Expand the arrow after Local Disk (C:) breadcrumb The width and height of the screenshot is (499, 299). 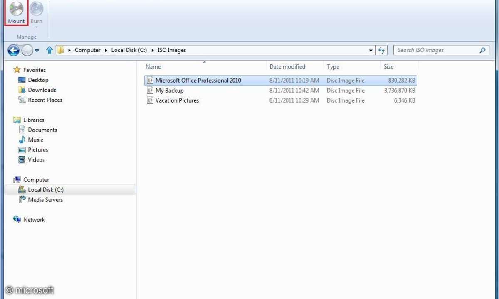pyautogui.click(x=153, y=50)
